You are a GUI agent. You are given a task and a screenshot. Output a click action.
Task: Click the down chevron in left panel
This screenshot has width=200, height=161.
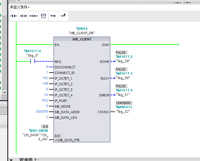[x=4, y=92]
